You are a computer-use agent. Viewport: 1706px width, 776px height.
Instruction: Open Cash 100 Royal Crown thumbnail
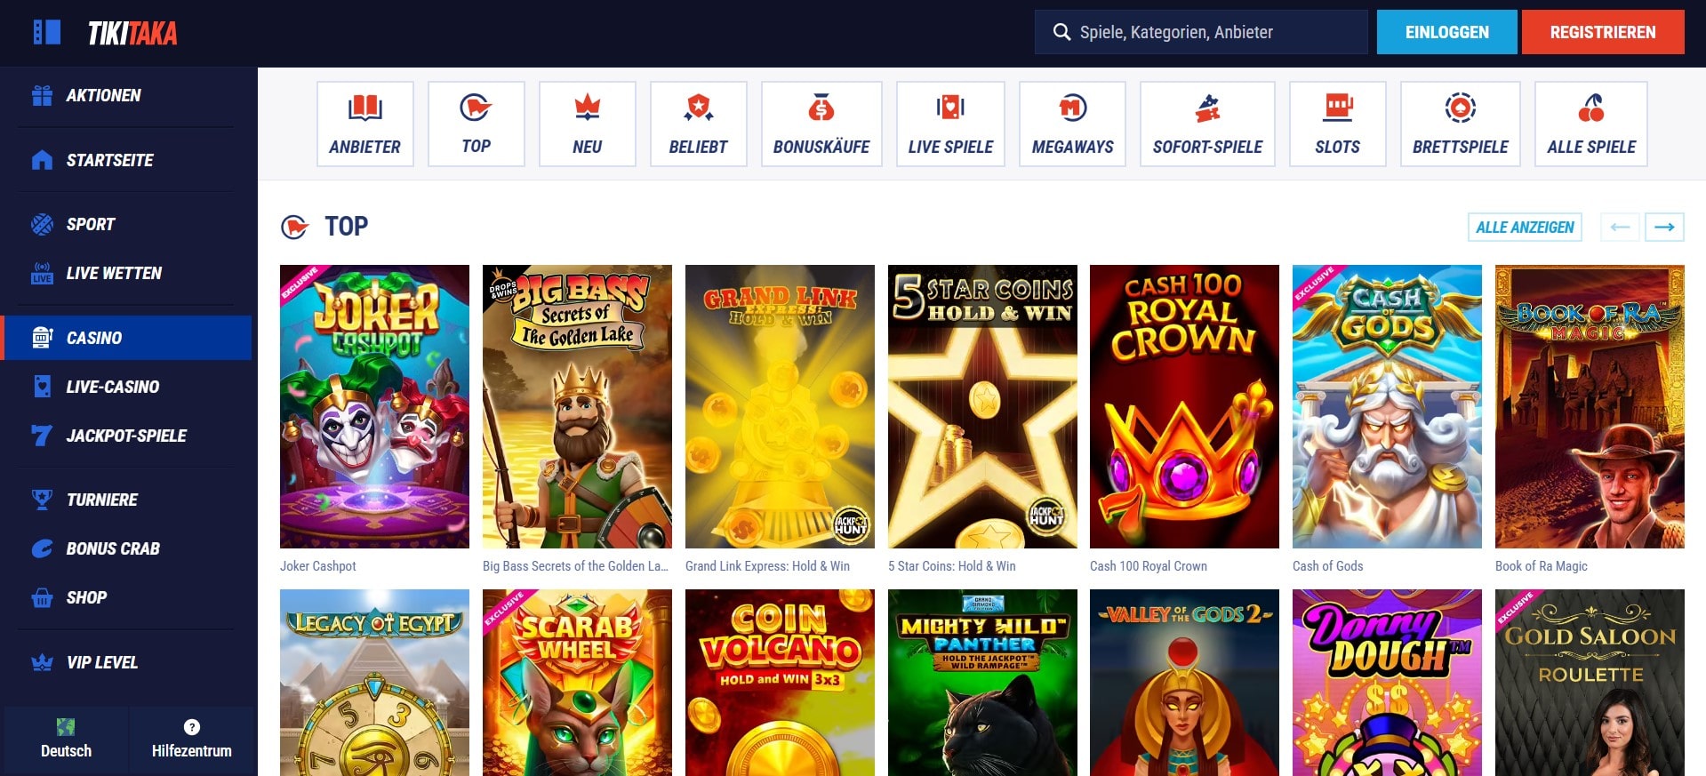(x=1184, y=406)
